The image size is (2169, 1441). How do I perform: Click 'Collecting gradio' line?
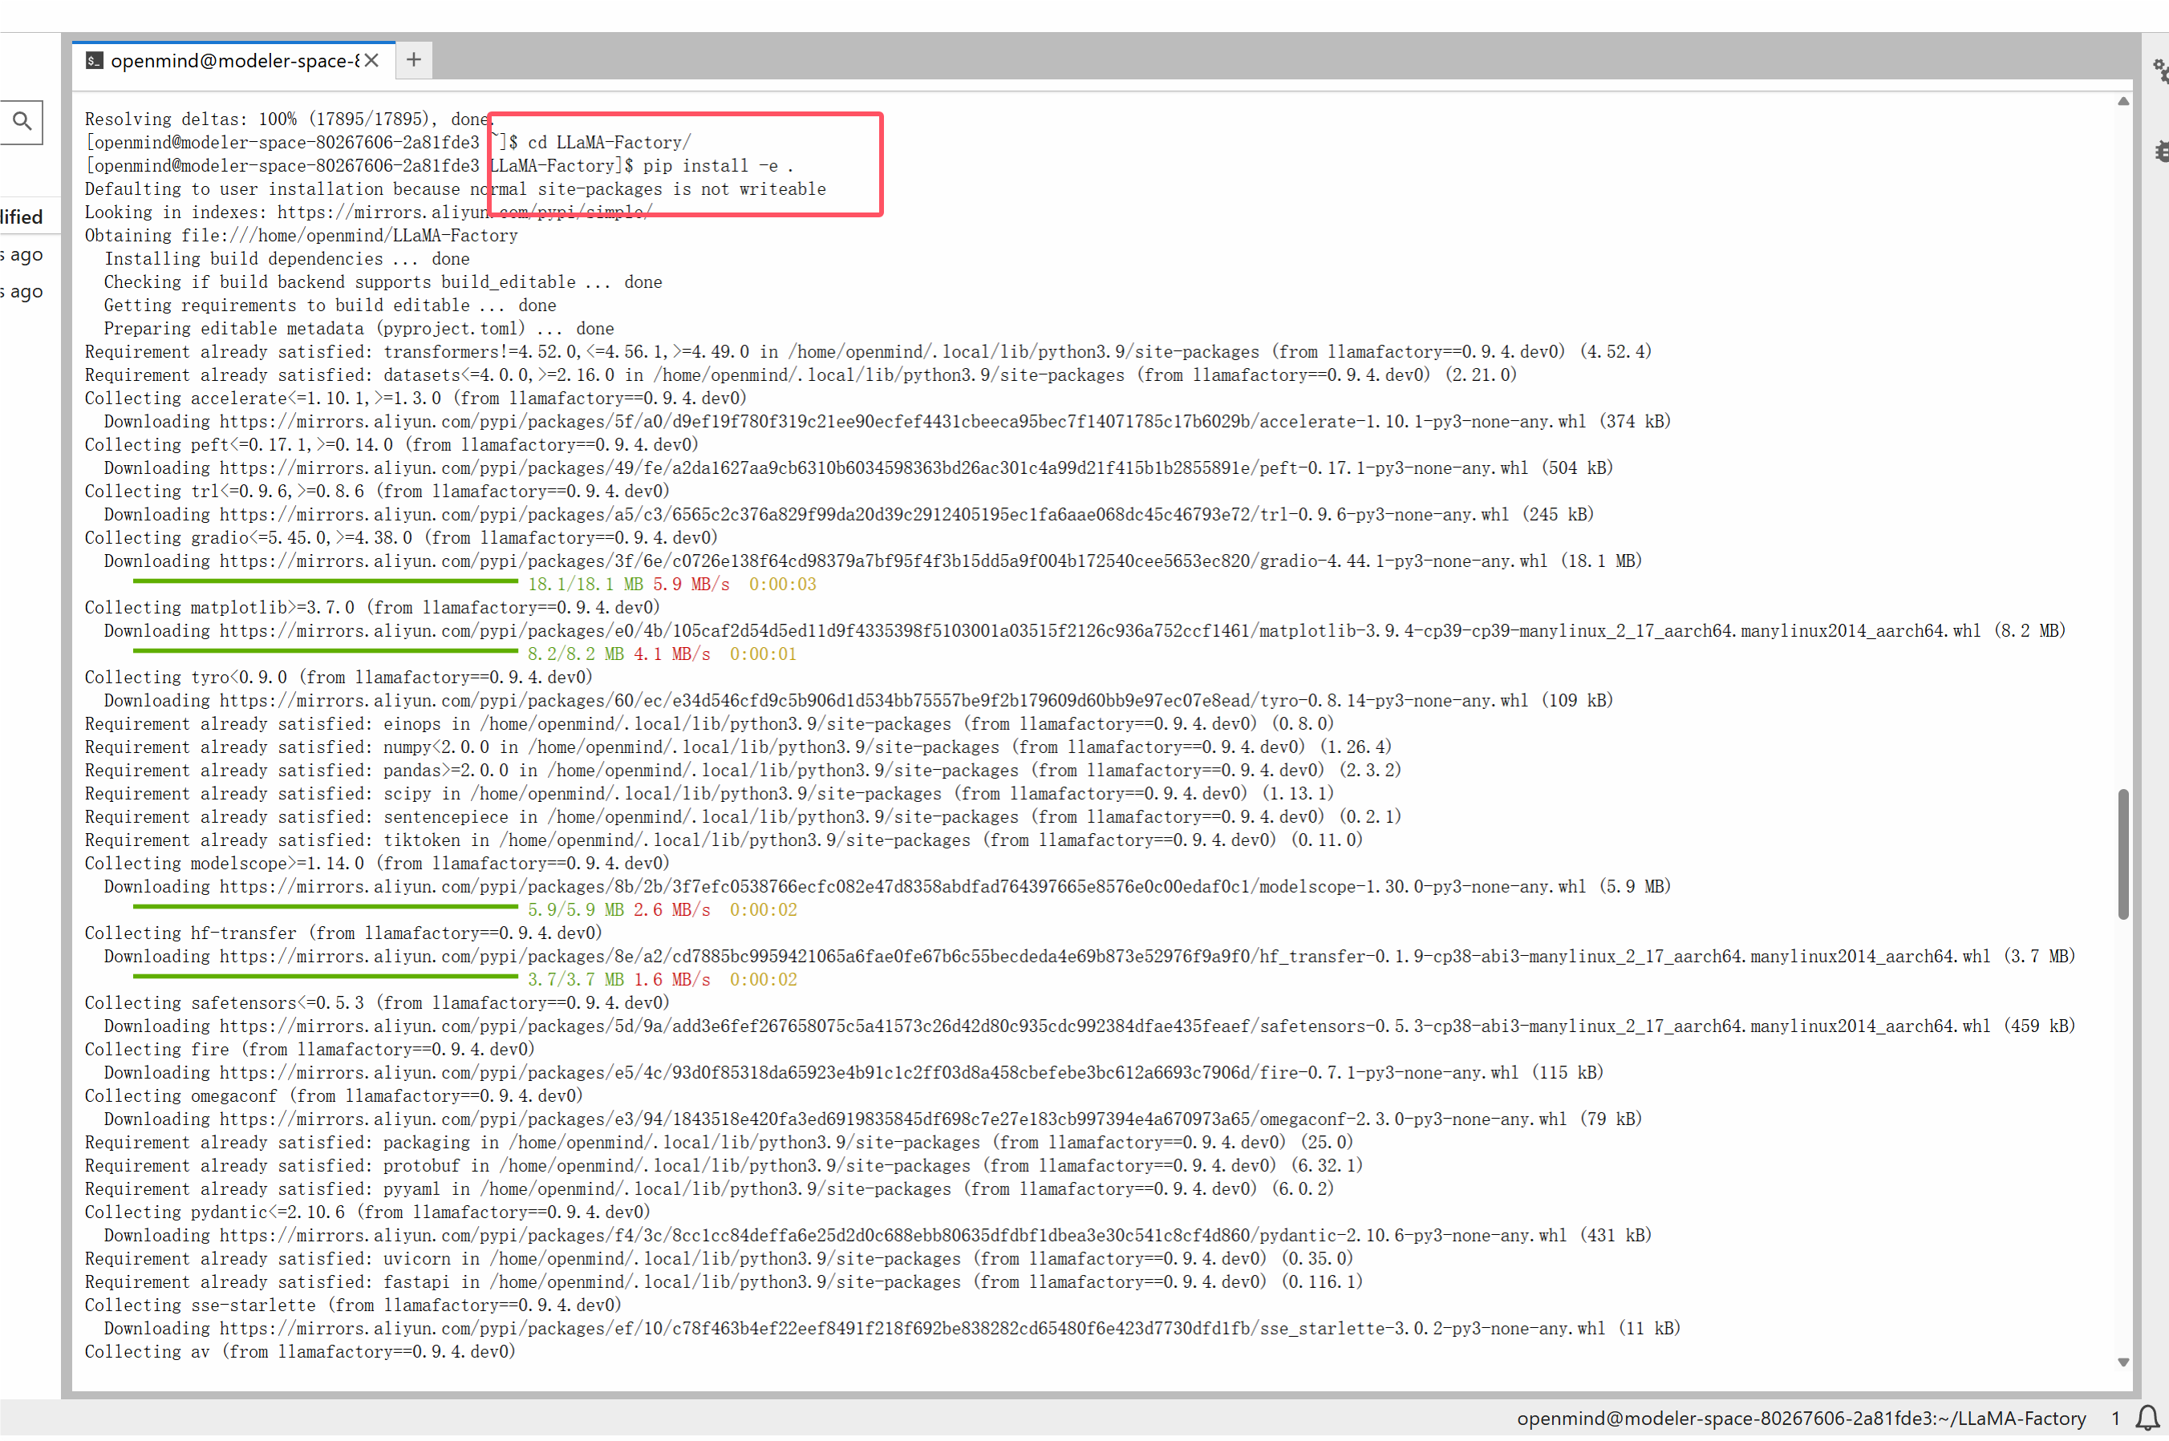(401, 539)
